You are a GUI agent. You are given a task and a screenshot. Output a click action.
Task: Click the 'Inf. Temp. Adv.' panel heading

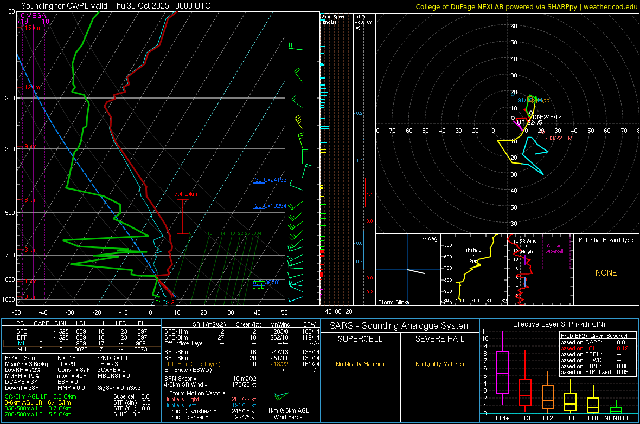(364, 22)
